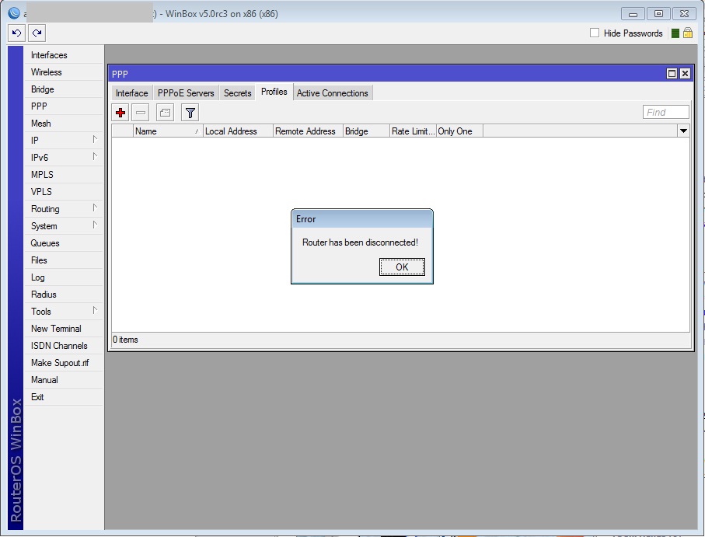This screenshot has height=537, width=705.
Task: Select PPP in the left menu
Action: pyautogui.click(x=64, y=106)
